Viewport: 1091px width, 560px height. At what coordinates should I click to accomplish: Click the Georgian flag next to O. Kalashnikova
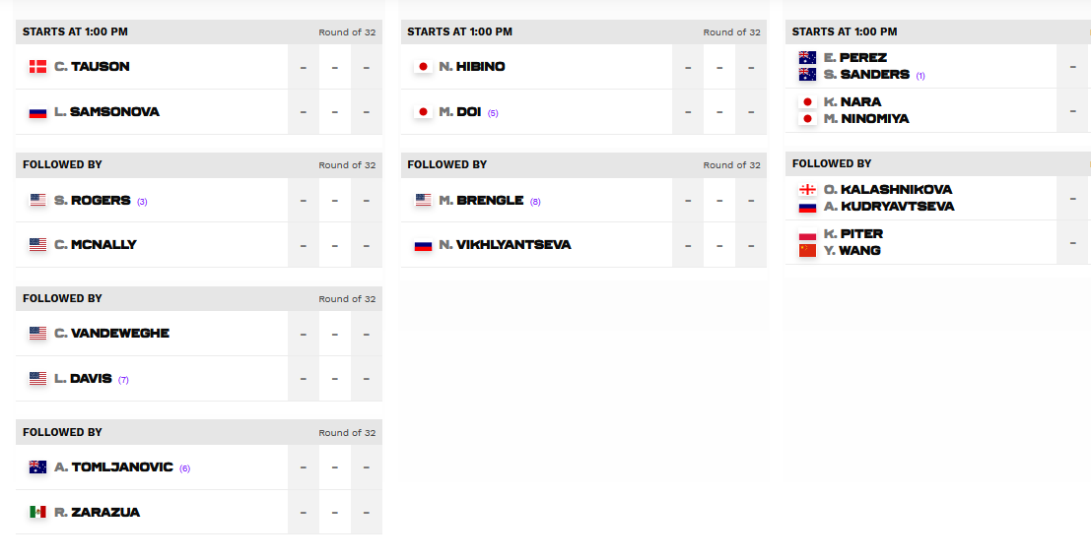[807, 190]
